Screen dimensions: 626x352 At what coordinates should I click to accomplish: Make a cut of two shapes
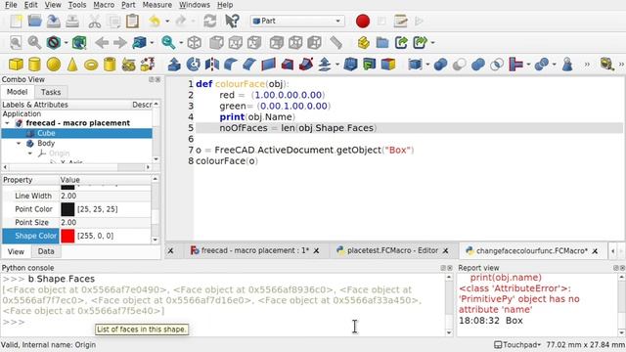pyautogui.click(x=459, y=65)
